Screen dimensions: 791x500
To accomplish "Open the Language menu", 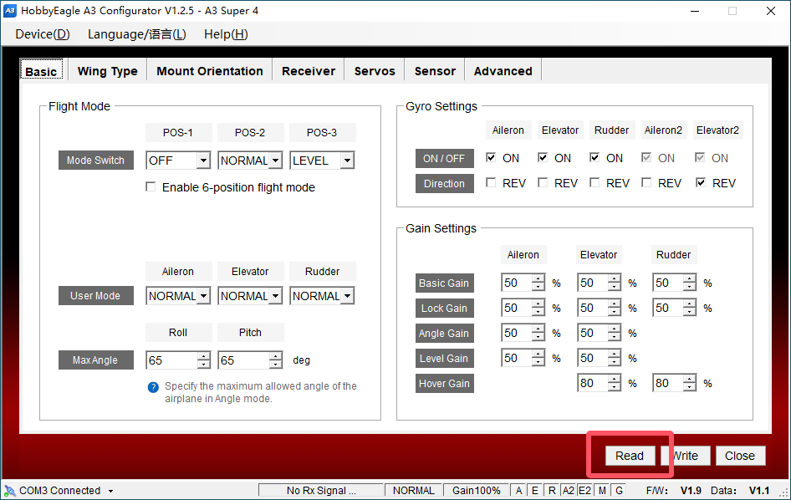I will [x=136, y=34].
